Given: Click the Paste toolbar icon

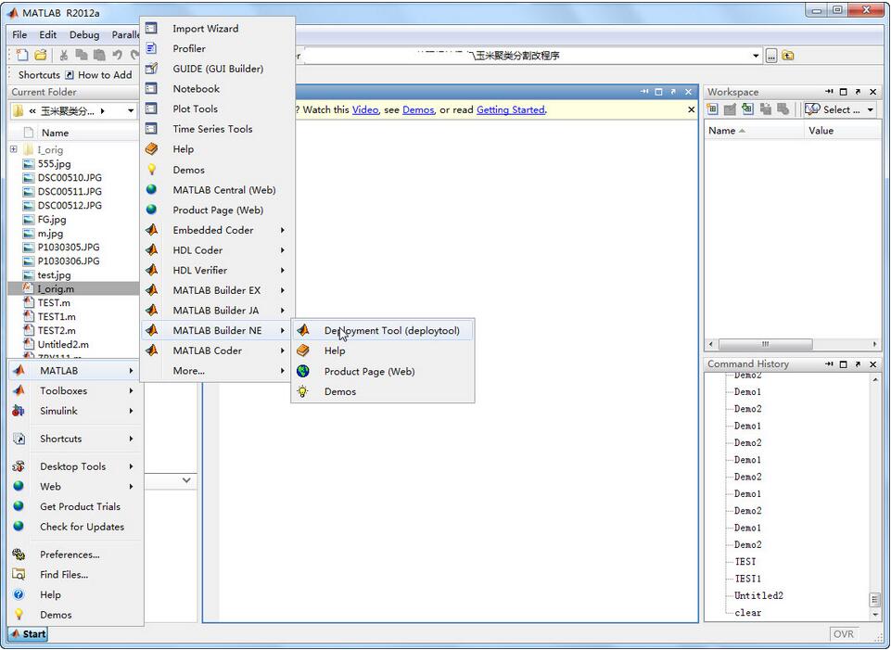Looking at the screenshot, I should pos(99,55).
